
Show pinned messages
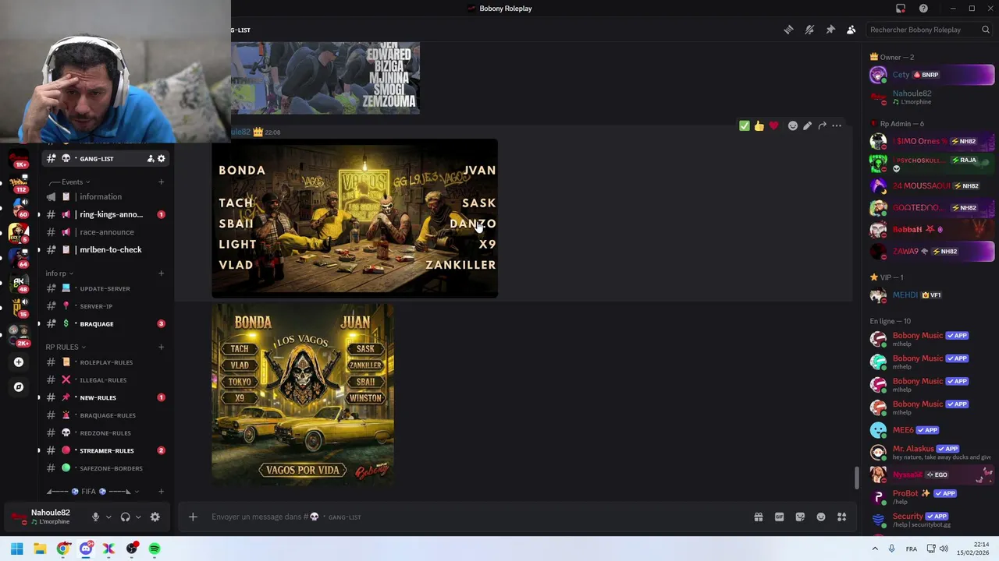830,30
